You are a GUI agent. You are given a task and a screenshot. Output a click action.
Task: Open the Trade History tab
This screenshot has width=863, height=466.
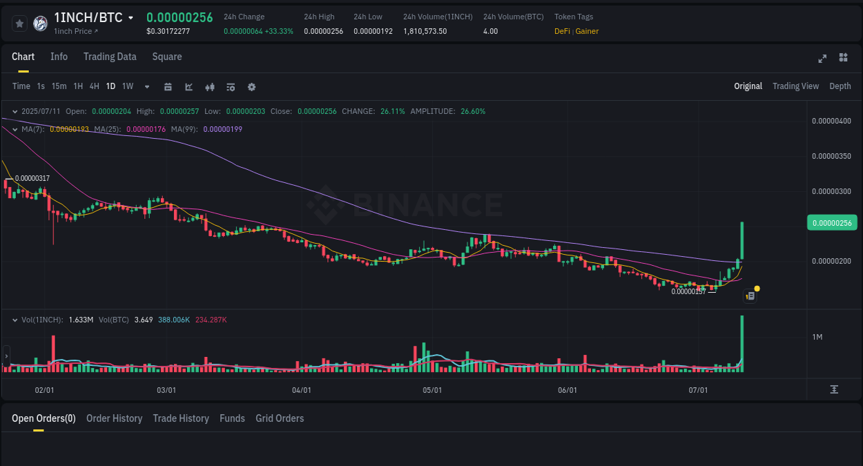coord(181,418)
